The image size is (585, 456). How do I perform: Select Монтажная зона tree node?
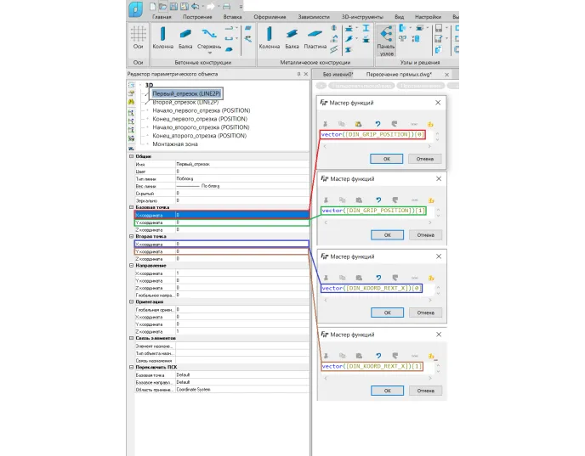[x=175, y=144]
